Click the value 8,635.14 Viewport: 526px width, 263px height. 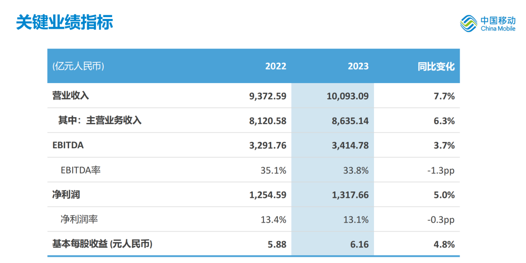click(350, 121)
